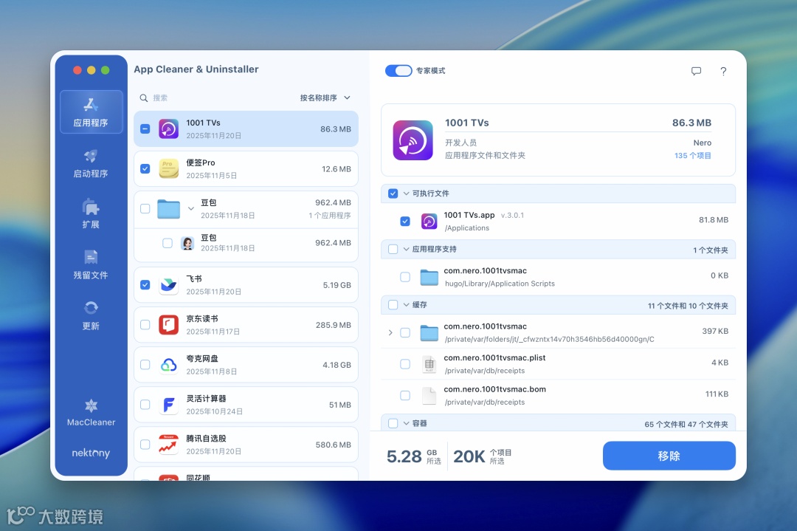The image size is (797, 531).
Task: Check the 夸克网盘 checkbox
Action: click(x=145, y=365)
